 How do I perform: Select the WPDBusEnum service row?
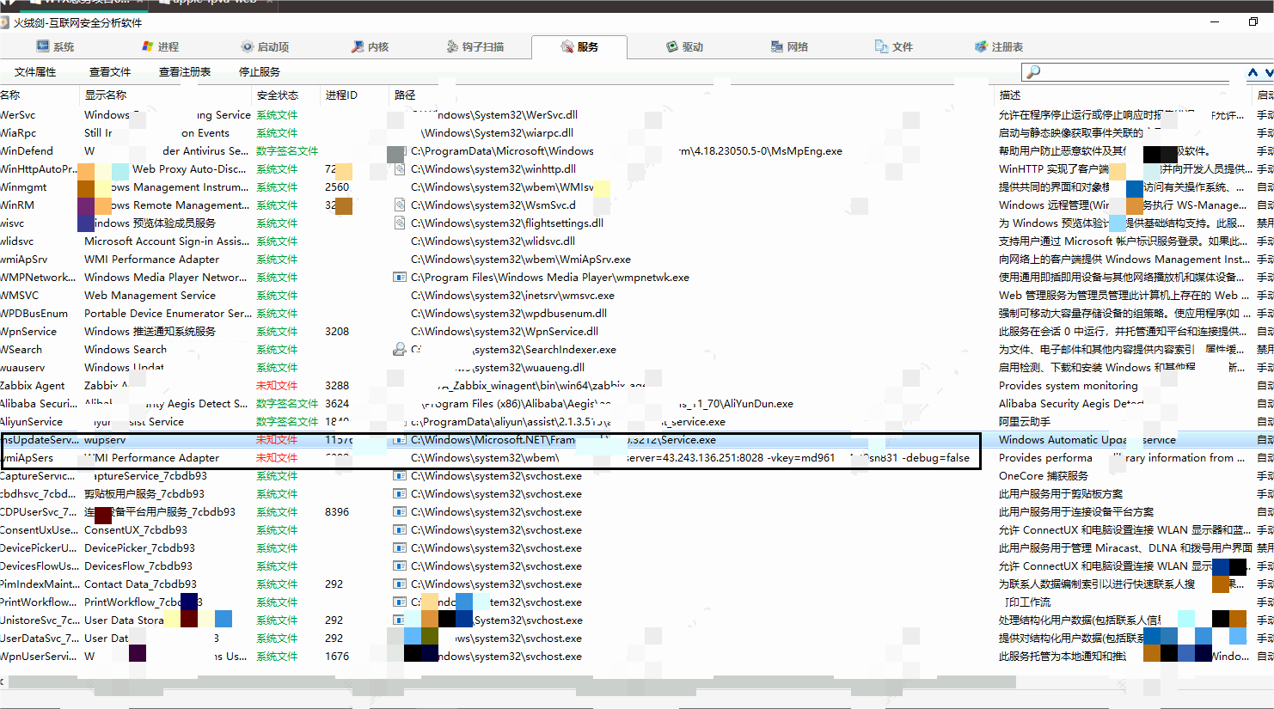tap(637, 314)
